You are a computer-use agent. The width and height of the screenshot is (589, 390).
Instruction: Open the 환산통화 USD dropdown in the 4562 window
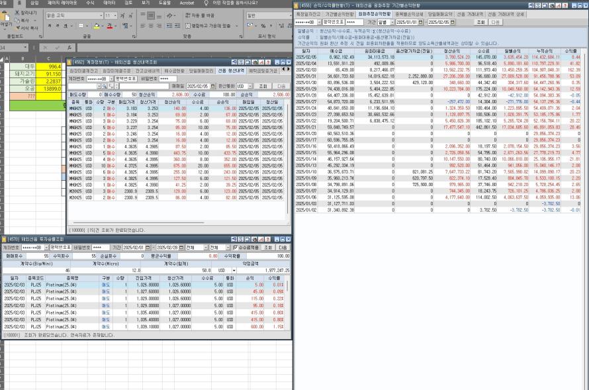tap(250, 87)
